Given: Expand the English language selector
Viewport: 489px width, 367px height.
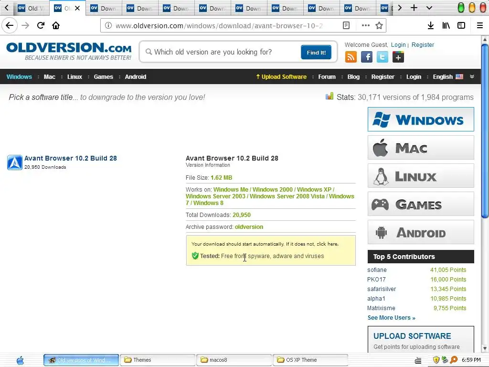Looking at the screenshot, I should coord(448,77).
